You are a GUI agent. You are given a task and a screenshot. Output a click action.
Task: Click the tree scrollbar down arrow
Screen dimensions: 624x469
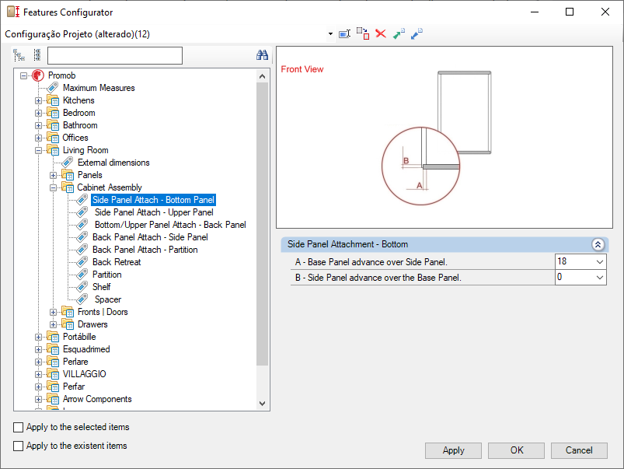coord(262,403)
